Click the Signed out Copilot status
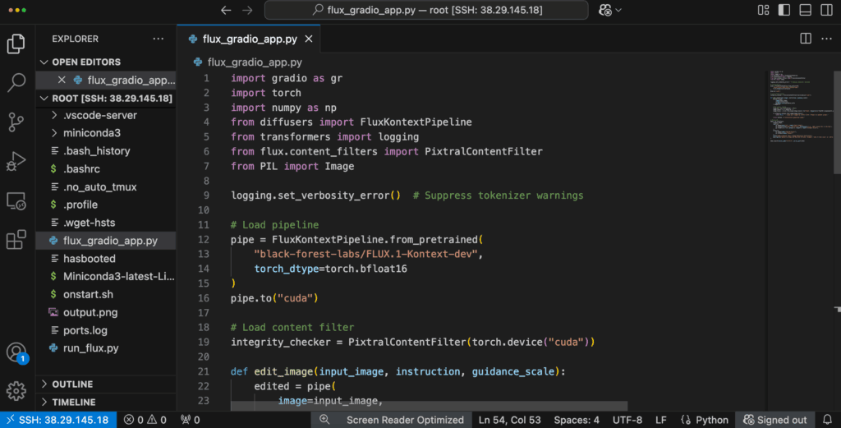This screenshot has width=841, height=428. pos(775,420)
